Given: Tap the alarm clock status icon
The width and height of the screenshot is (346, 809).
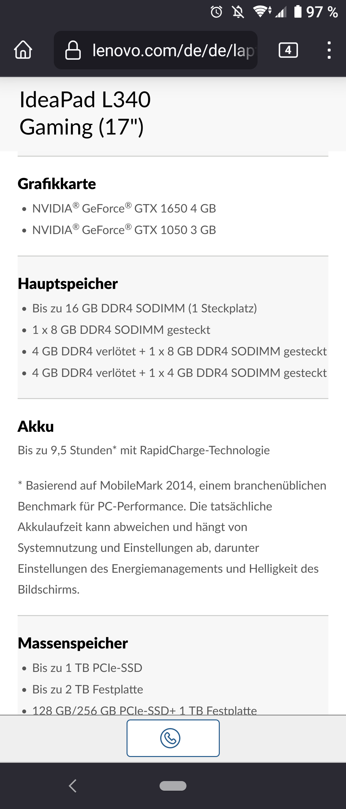Looking at the screenshot, I should coord(216,12).
